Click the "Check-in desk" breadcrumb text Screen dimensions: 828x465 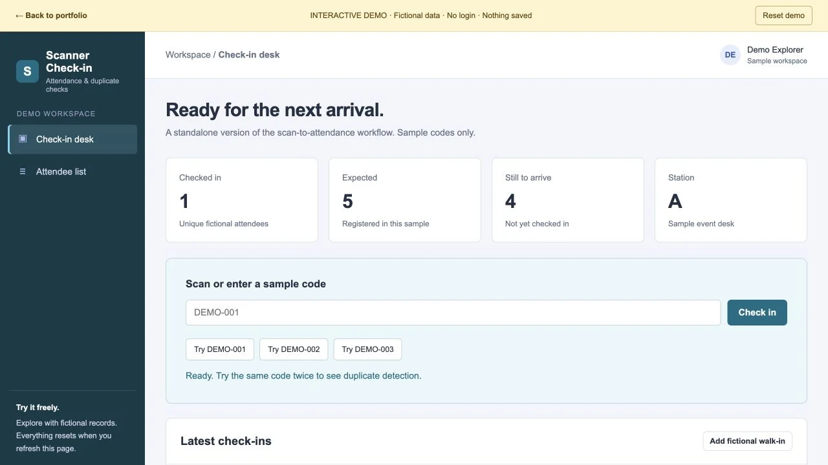(x=249, y=55)
